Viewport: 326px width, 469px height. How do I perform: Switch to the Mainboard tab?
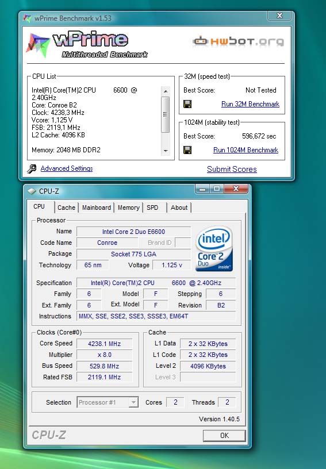click(96, 207)
